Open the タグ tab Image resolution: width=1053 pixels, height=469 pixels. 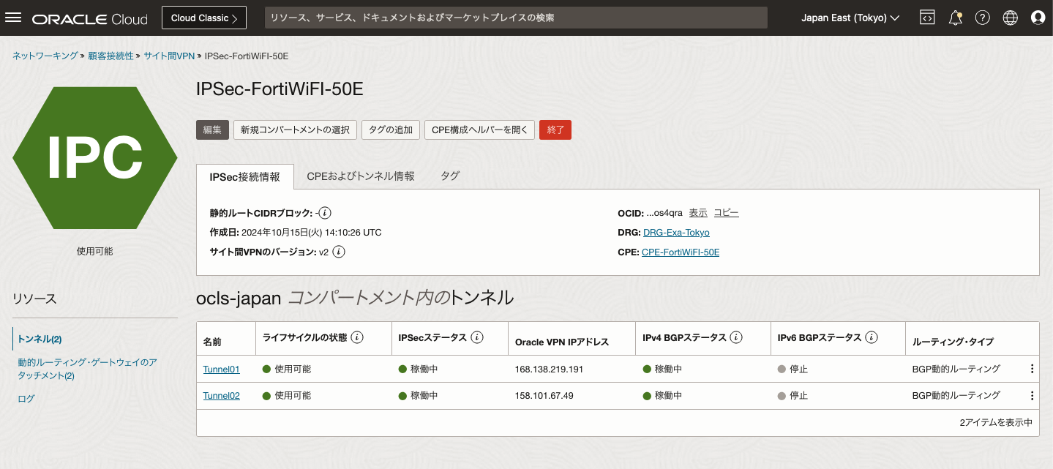449,176
